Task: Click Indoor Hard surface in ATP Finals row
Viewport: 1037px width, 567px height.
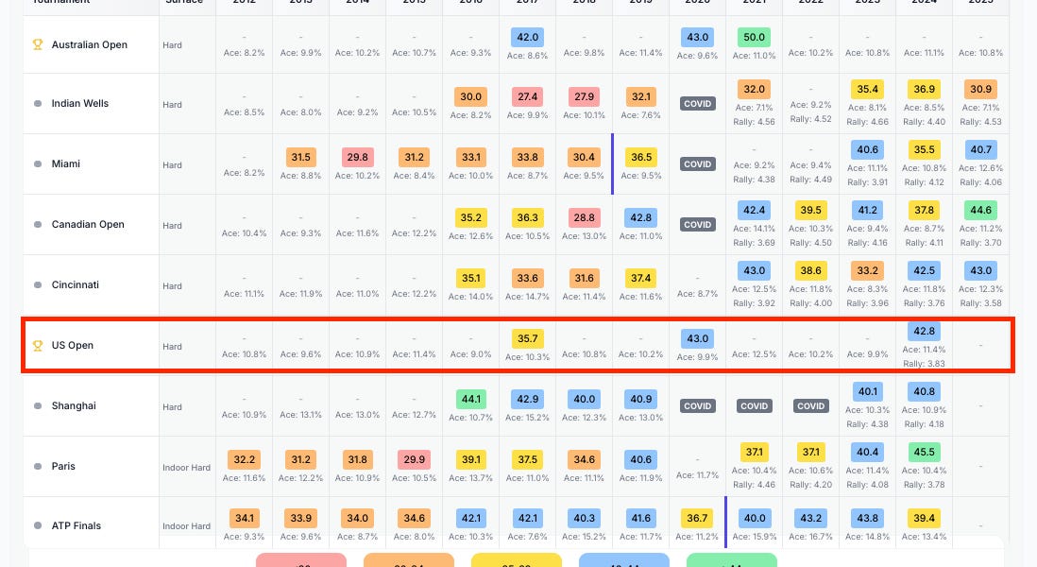Action: pyautogui.click(x=186, y=526)
